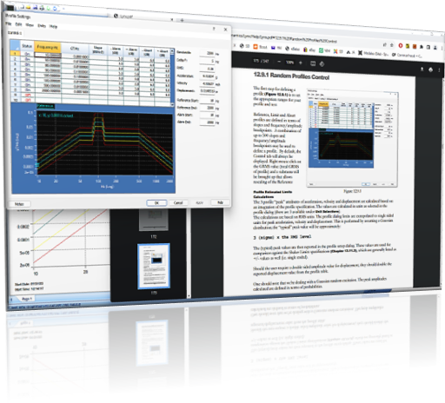Open File menu in Profile Settings
The width and height of the screenshot is (445, 403).
pyautogui.click(x=9, y=23)
